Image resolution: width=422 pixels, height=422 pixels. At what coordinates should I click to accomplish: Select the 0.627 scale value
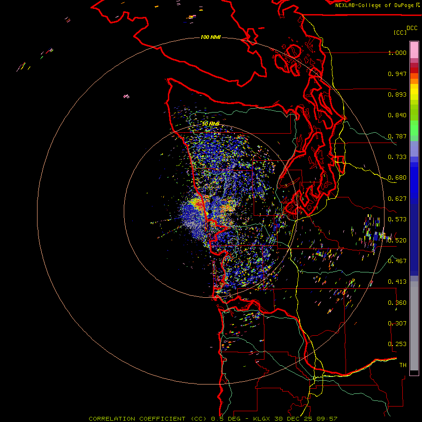[x=397, y=199]
